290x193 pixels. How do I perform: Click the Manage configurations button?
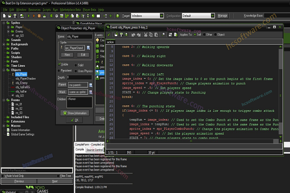[x=222, y=16]
